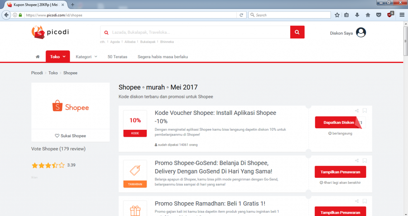Screen dimensions: 408x216
Task: Select the Bhinneka search suggestion
Action: tap(167, 42)
